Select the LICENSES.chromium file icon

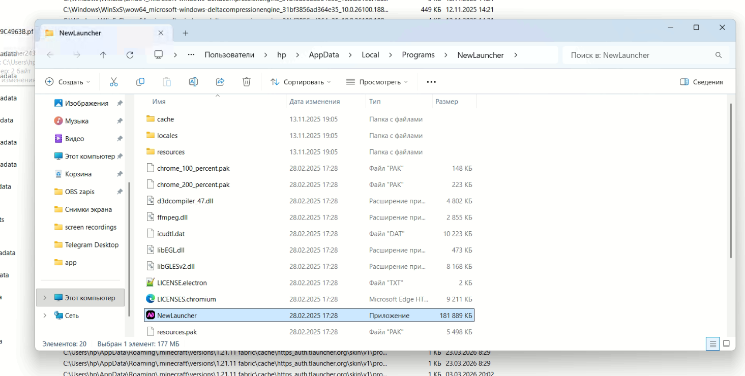pyautogui.click(x=151, y=299)
